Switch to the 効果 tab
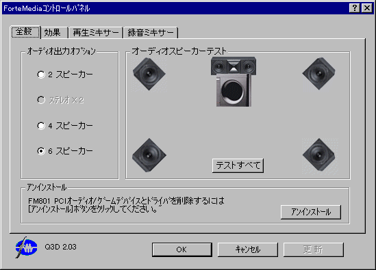Image resolution: width=376 pixels, height=270 pixels. [x=54, y=33]
